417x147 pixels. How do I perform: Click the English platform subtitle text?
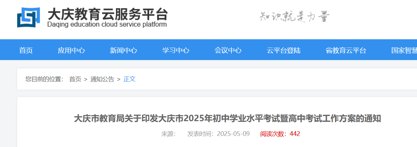pos(107,25)
